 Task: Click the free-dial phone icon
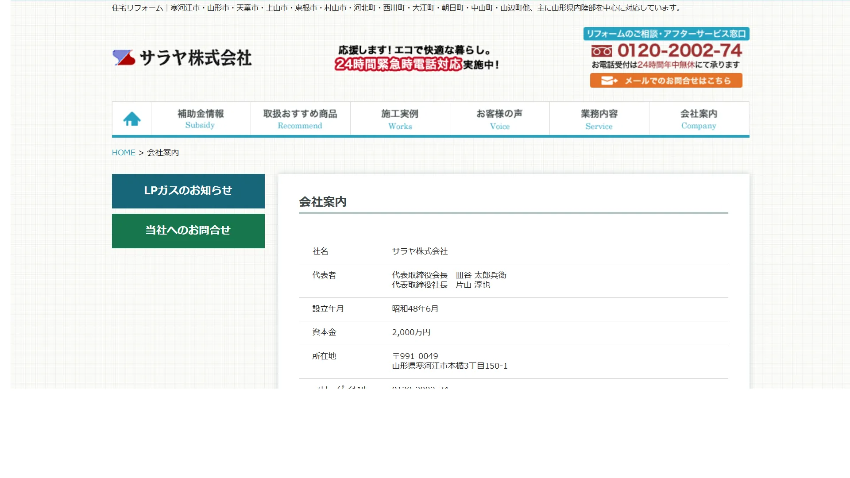[601, 51]
